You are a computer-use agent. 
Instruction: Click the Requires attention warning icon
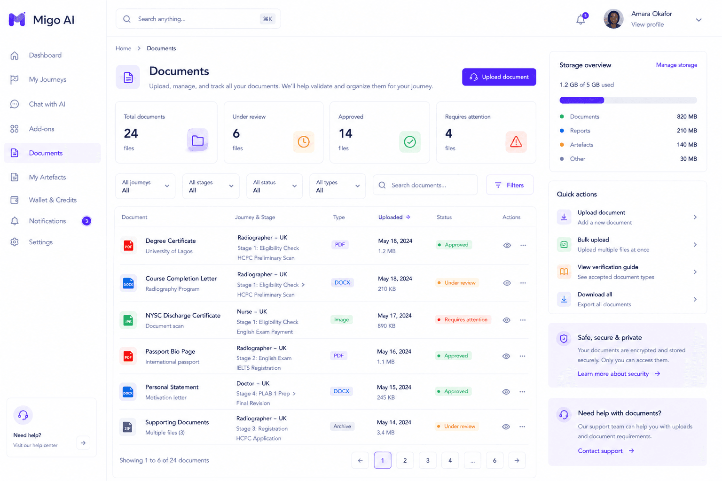click(516, 142)
